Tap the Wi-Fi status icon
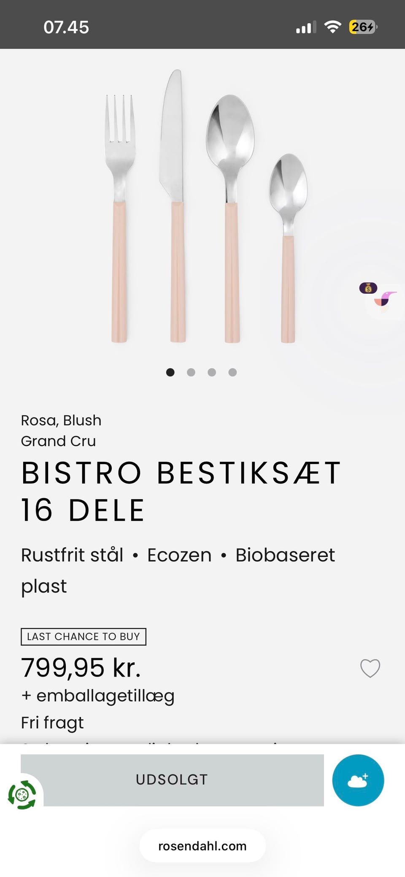 click(x=332, y=27)
